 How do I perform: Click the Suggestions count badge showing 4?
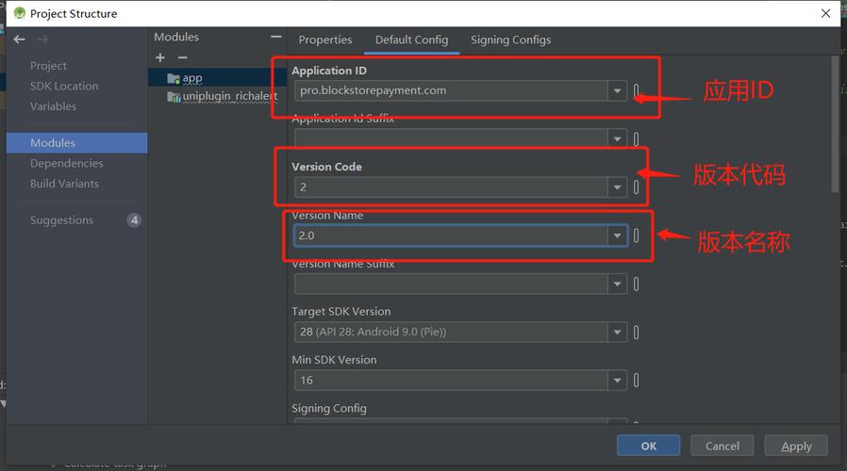click(x=134, y=220)
